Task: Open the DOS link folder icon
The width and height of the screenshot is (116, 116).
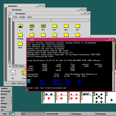Action: pos(32,26)
